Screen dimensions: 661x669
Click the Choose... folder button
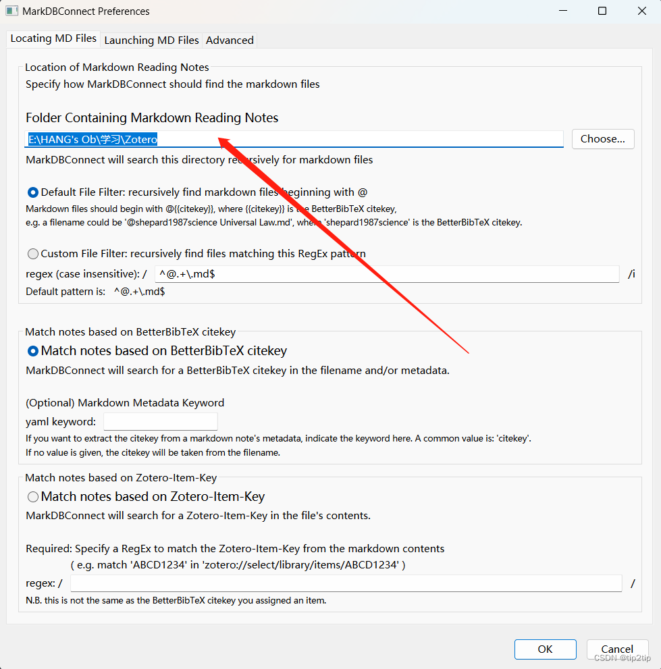point(602,139)
